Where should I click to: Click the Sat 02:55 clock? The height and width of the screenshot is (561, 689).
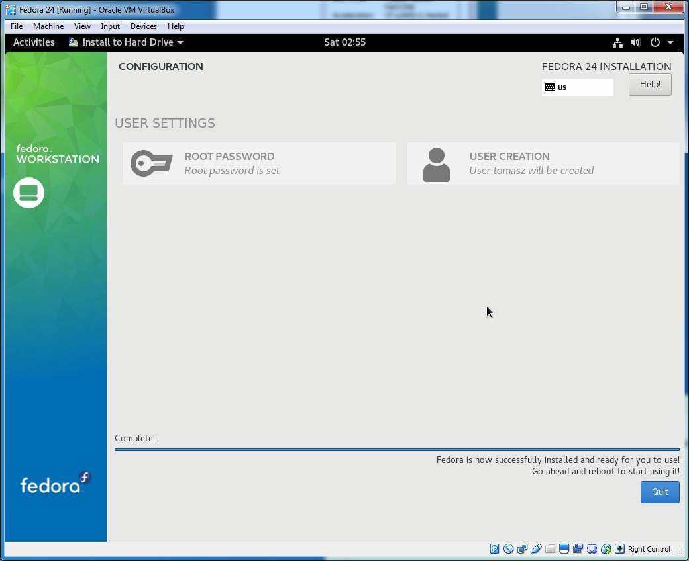[x=344, y=42]
